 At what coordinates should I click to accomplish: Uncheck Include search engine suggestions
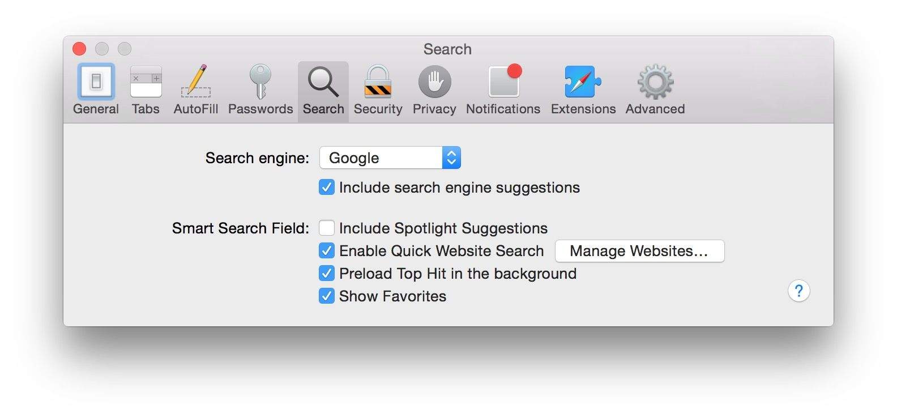coord(327,188)
